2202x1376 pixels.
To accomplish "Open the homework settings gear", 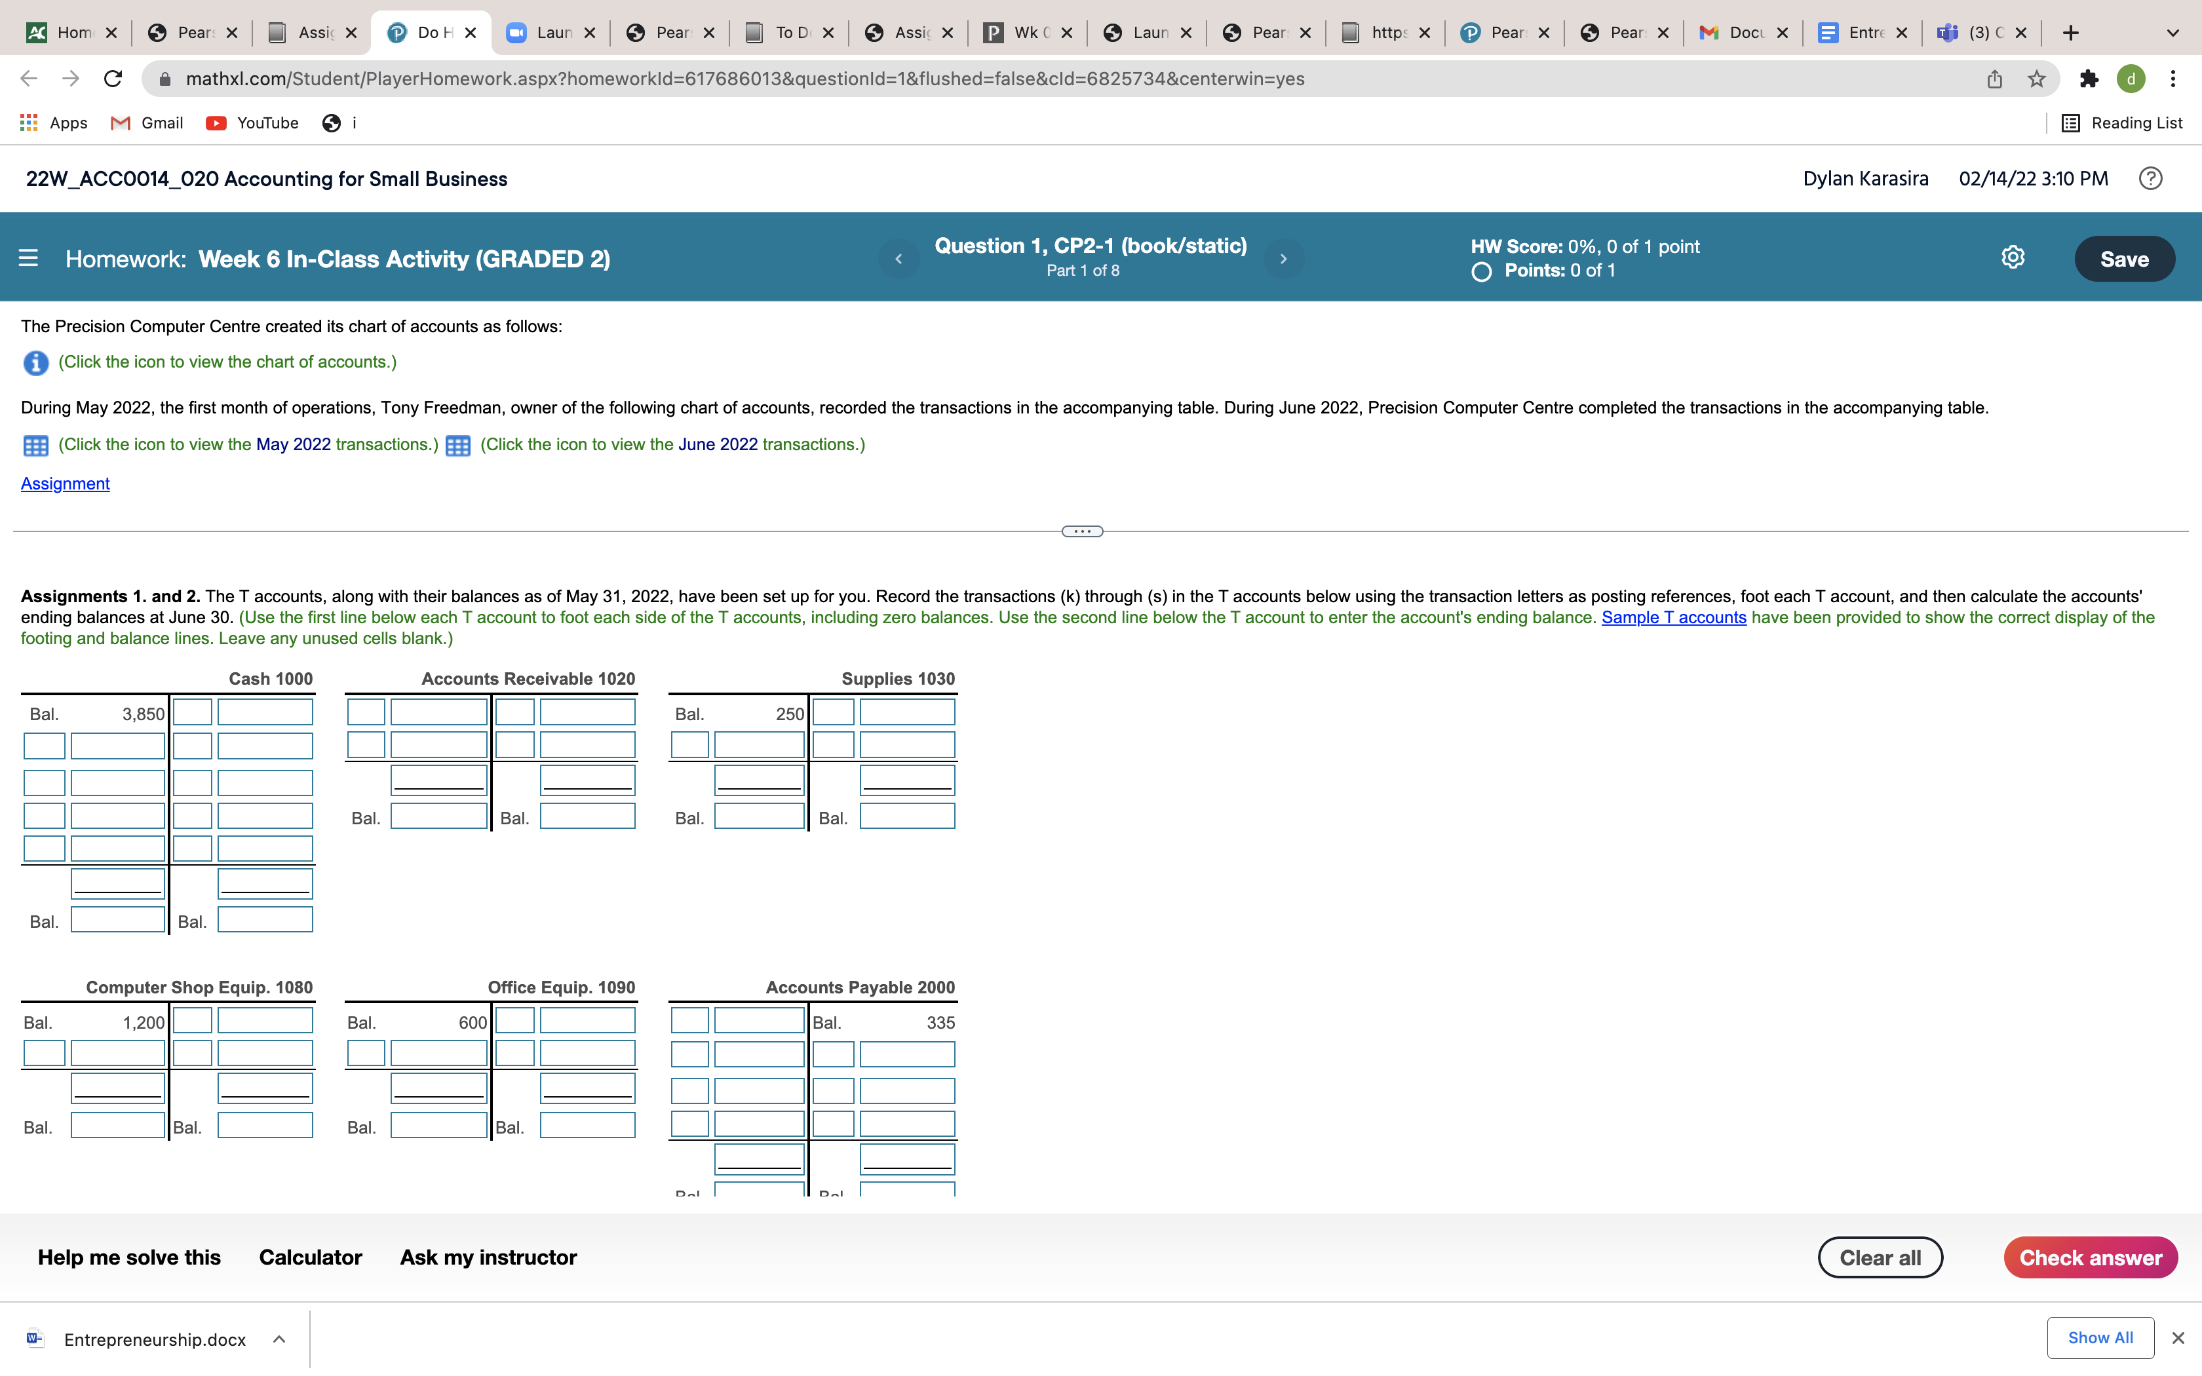I will (x=2013, y=258).
